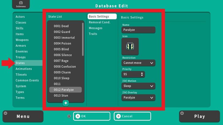Open the [SV] Motion dropdown
This screenshot has width=223, height=125.
click(x=138, y=86)
